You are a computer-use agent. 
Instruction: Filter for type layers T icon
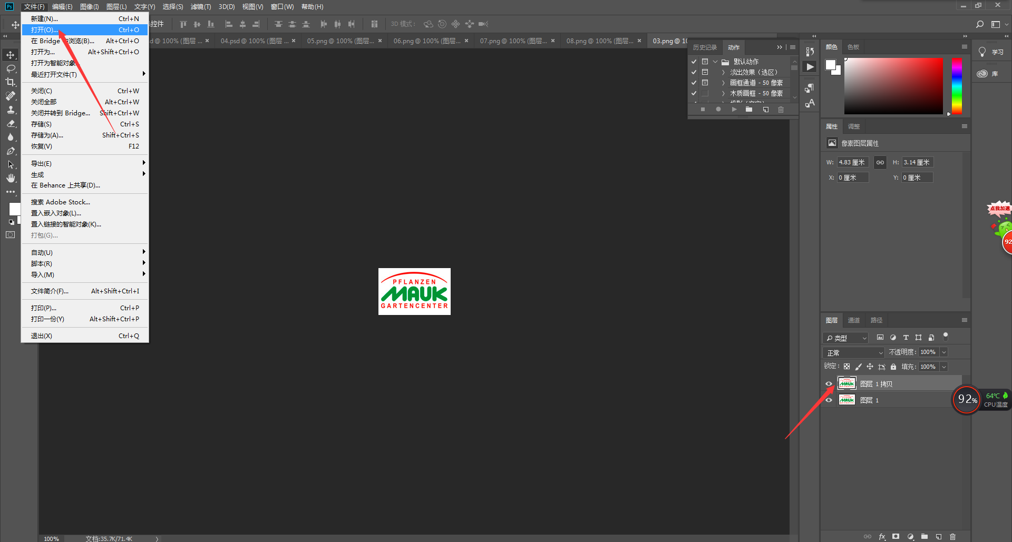click(906, 338)
